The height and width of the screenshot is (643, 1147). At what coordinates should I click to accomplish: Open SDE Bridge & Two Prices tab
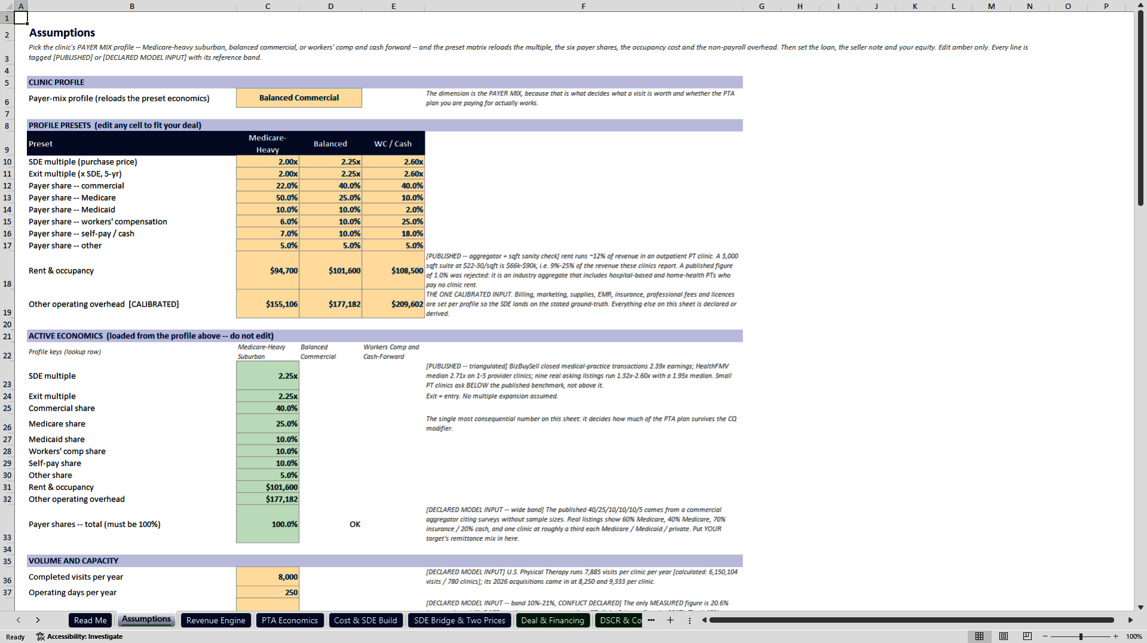459,620
